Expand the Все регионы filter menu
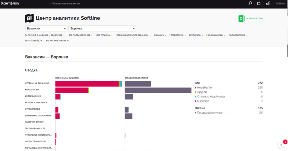288x151 pixels. pos(104,35)
